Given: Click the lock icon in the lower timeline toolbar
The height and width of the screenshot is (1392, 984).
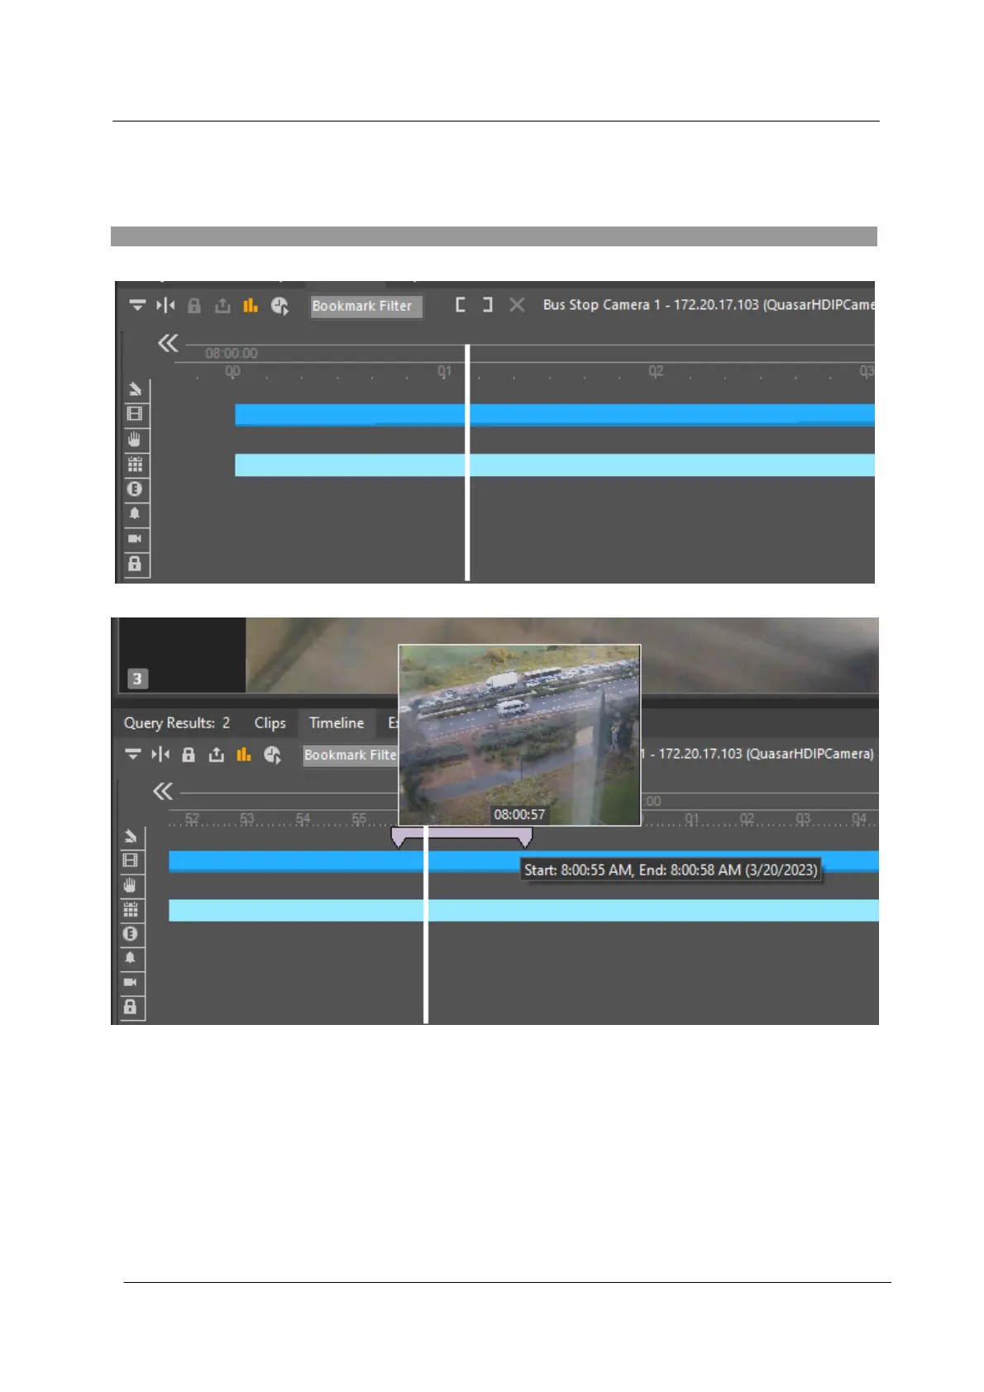Looking at the screenshot, I should (189, 755).
